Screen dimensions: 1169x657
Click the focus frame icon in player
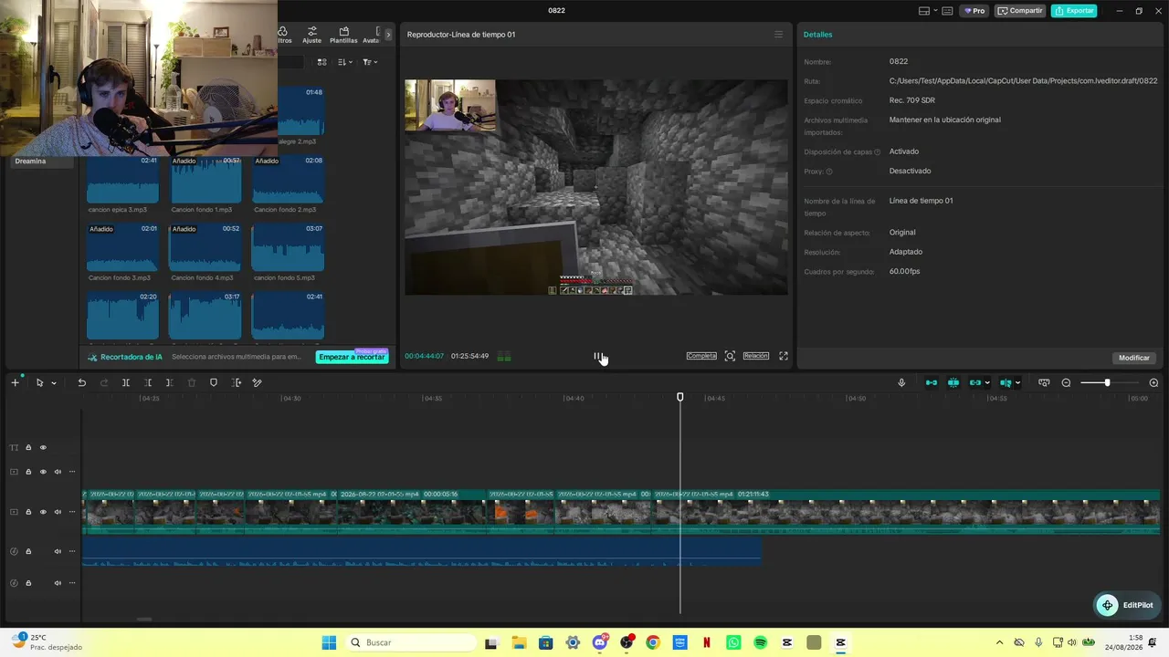tap(730, 356)
